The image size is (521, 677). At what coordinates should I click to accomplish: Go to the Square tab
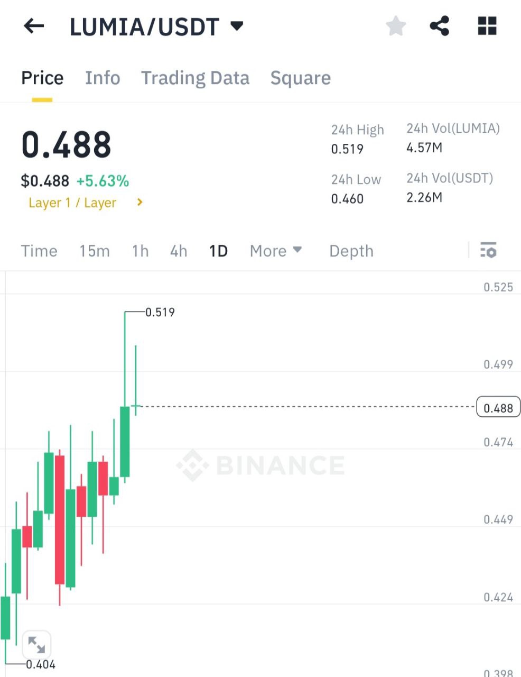[x=300, y=78]
